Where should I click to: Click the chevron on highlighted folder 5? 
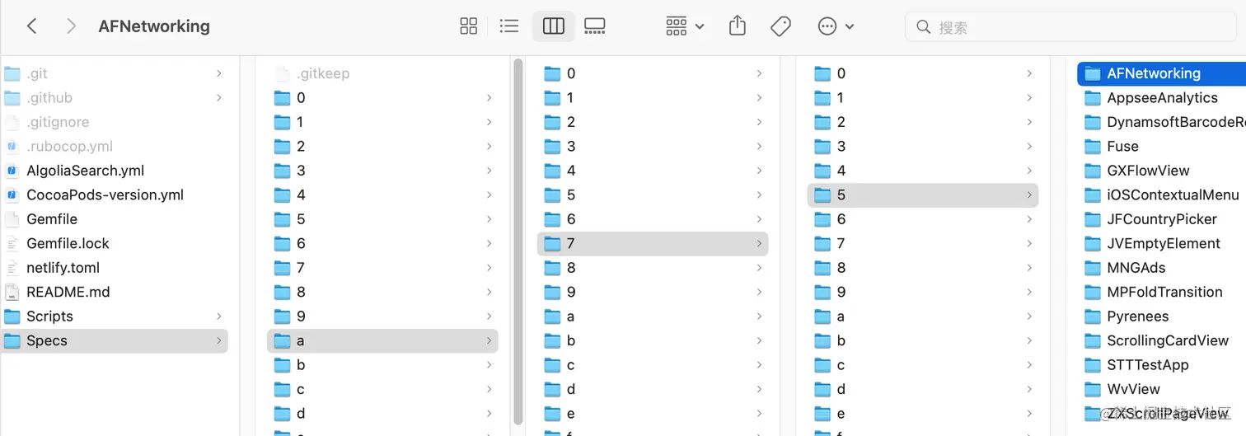[x=1029, y=195]
